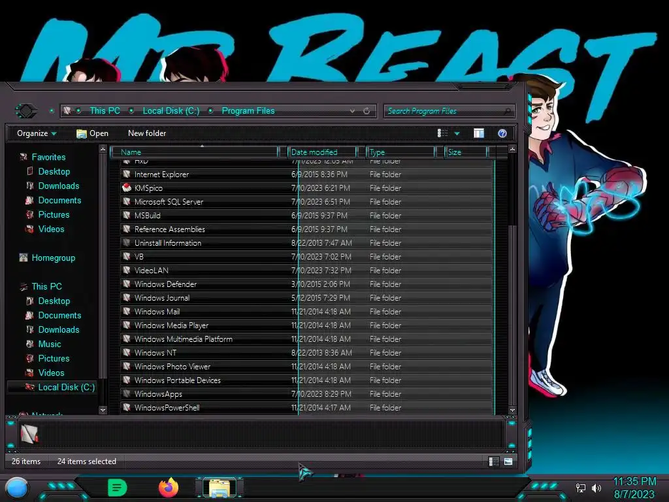This screenshot has width=669, height=502.
Task: Change view with the view icon
Action: [x=442, y=133]
